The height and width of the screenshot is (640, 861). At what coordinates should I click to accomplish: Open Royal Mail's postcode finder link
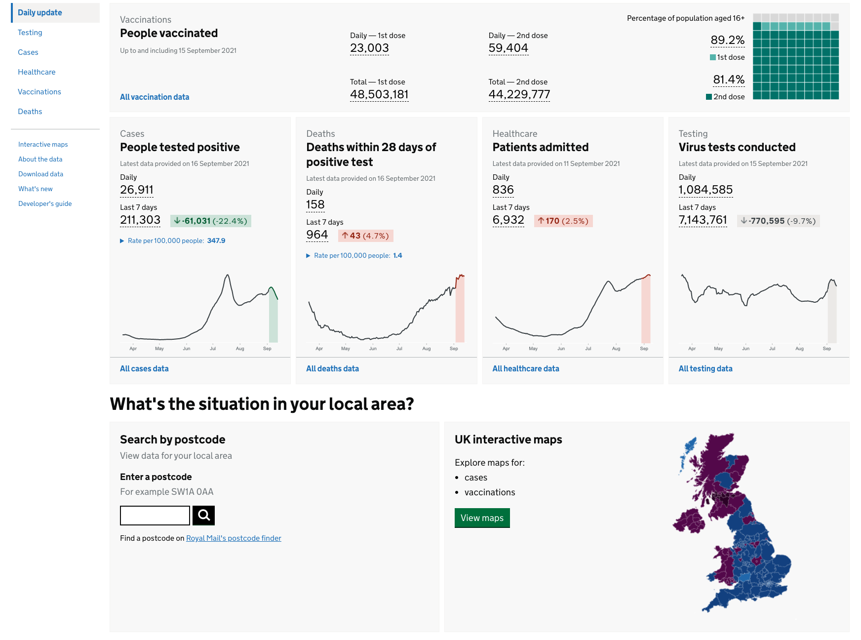[234, 538]
